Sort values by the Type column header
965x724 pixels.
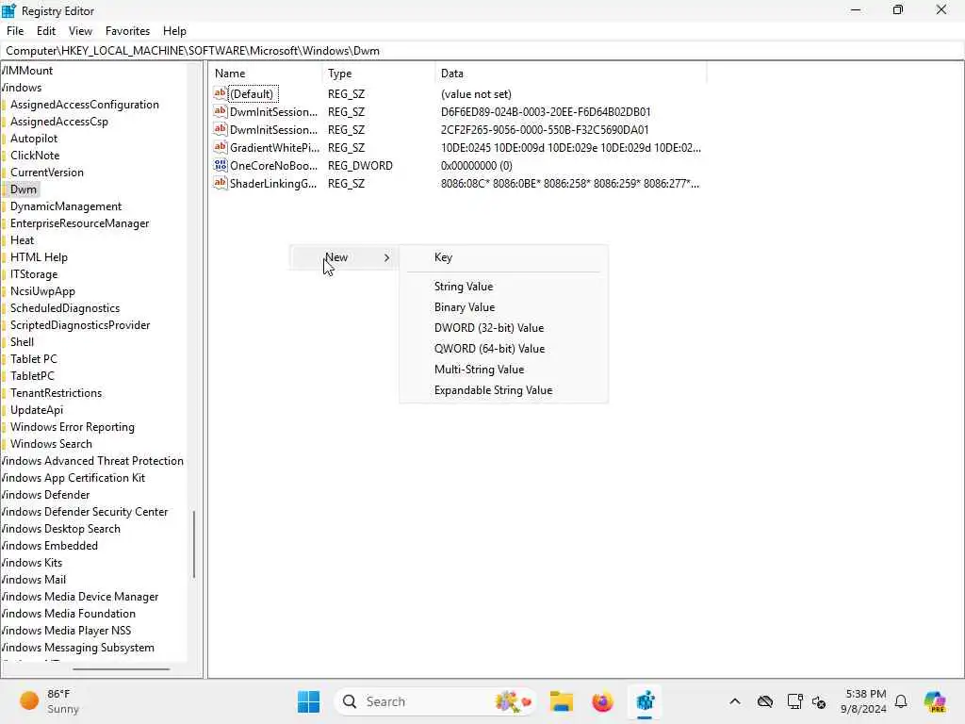[x=379, y=74]
